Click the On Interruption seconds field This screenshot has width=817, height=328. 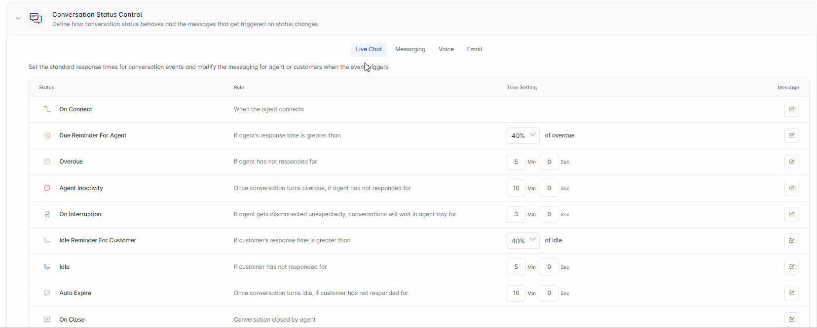(x=549, y=214)
